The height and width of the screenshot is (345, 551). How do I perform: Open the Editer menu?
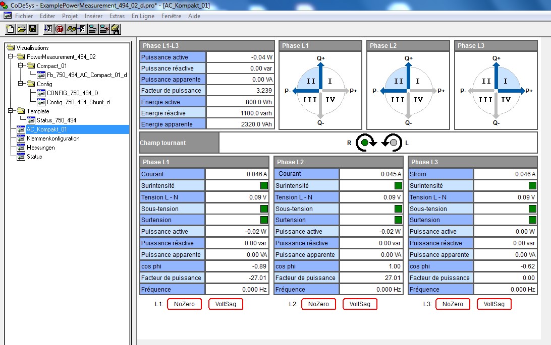[47, 16]
